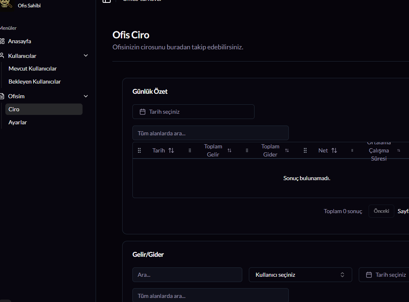Click drag handle beside Net column
Screen dimensions: 409x302
pos(305,150)
